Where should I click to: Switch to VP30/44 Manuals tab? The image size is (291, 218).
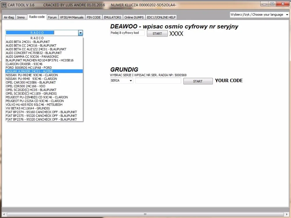(72, 17)
